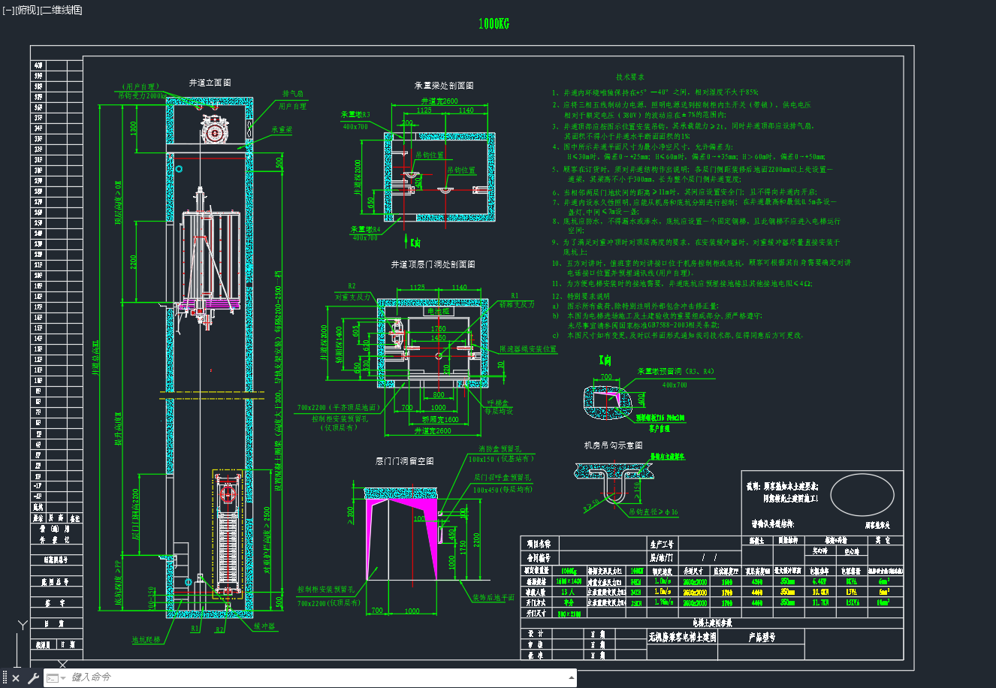Select the 井道顶层门洞处剖面图 title
This screenshot has width=996, height=688.
point(433,264)
